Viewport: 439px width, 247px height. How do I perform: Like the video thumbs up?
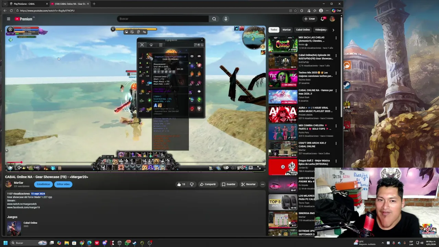[181, 184]
